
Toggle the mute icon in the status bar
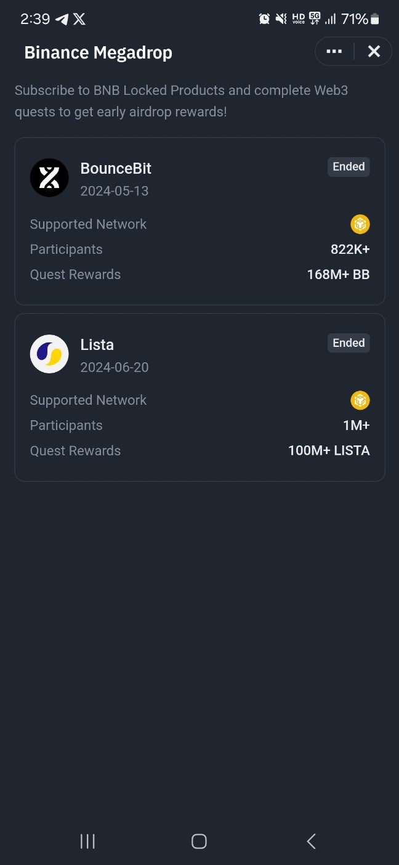(281, 18)
